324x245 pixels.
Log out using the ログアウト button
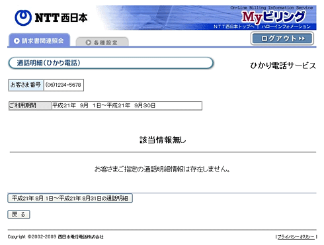tap(282, 38)
